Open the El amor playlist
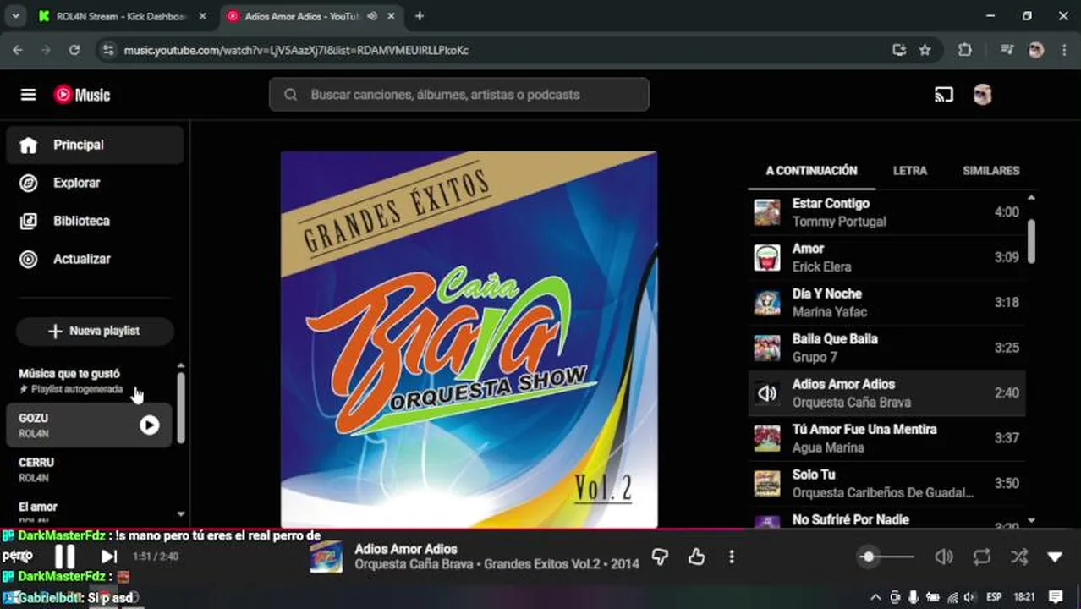The height and width of the screenshot is (609, 1081). click(x=90, y=512)
